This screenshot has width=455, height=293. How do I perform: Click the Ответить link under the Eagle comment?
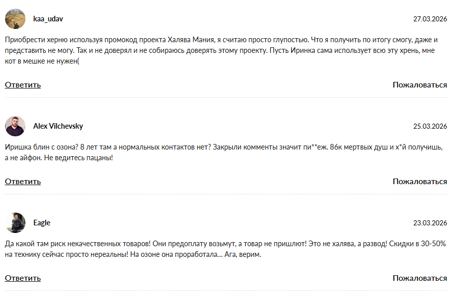coord(22,279)
